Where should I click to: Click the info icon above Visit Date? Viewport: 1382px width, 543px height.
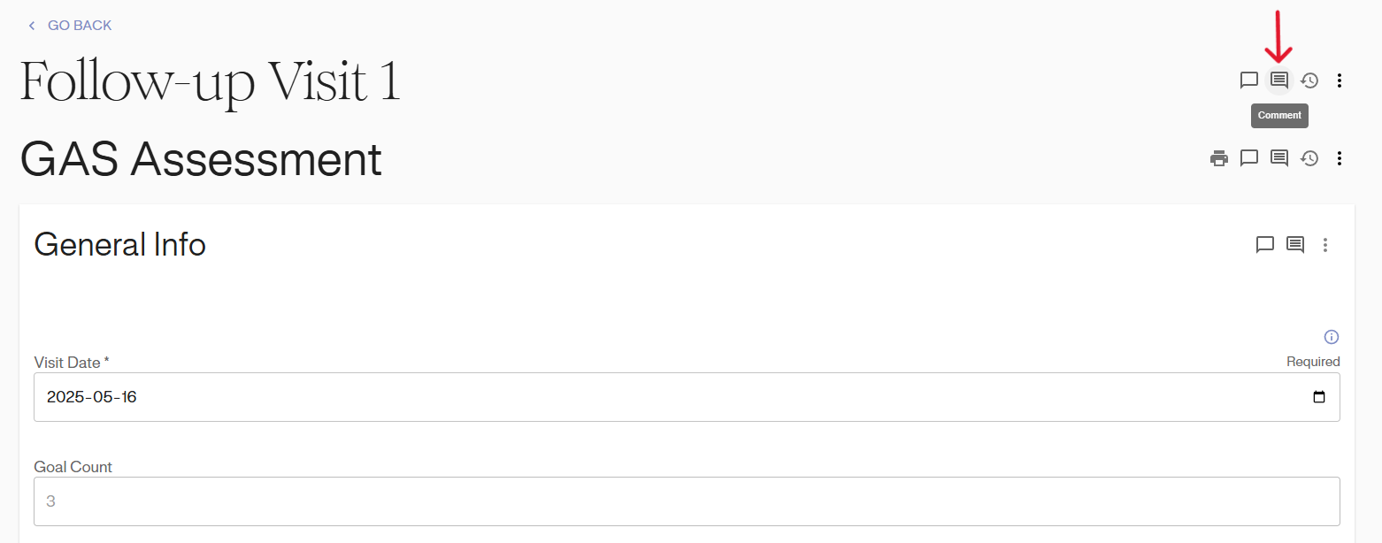[x=1332, y=337]
